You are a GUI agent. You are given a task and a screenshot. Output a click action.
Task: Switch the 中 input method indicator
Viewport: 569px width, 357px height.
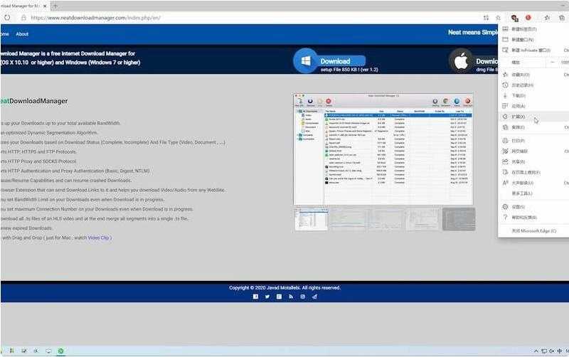pos(559,351)
